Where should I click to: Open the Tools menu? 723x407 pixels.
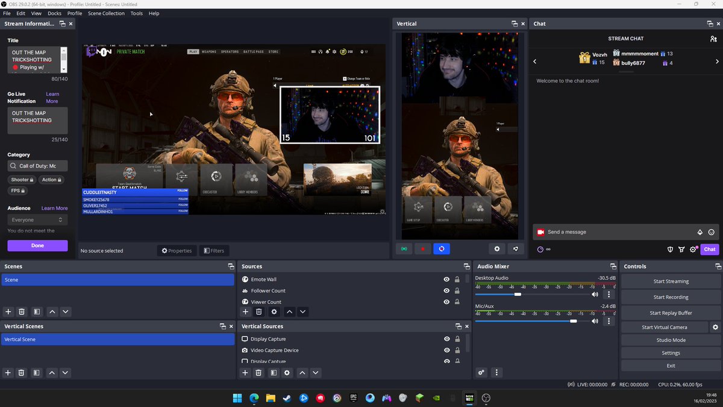pyautogui.click(x=137, y=13)
